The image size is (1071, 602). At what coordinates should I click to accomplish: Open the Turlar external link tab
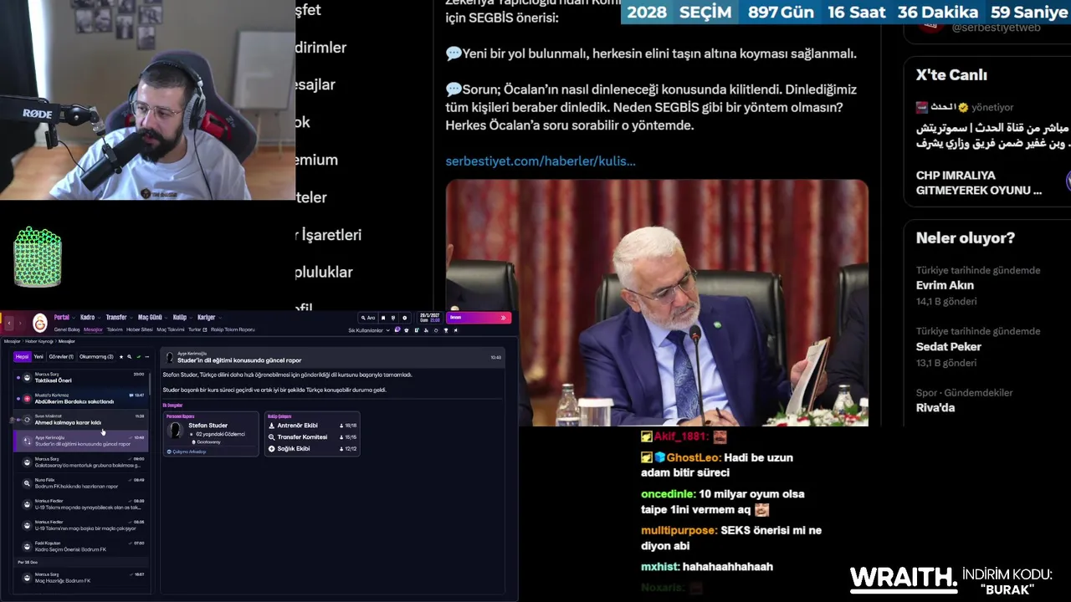[x=197, y=329]
